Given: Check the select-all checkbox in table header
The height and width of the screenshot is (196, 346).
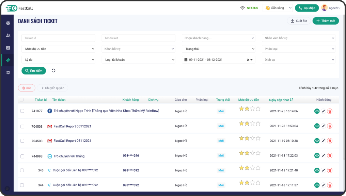Looking at the screenshot, I should point(22,100).
